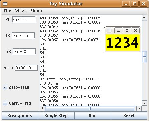Open the Toy Simulator window menu icon
Image resolution: width=149 pixels, height=121 pixels.
tap(5, 4)
